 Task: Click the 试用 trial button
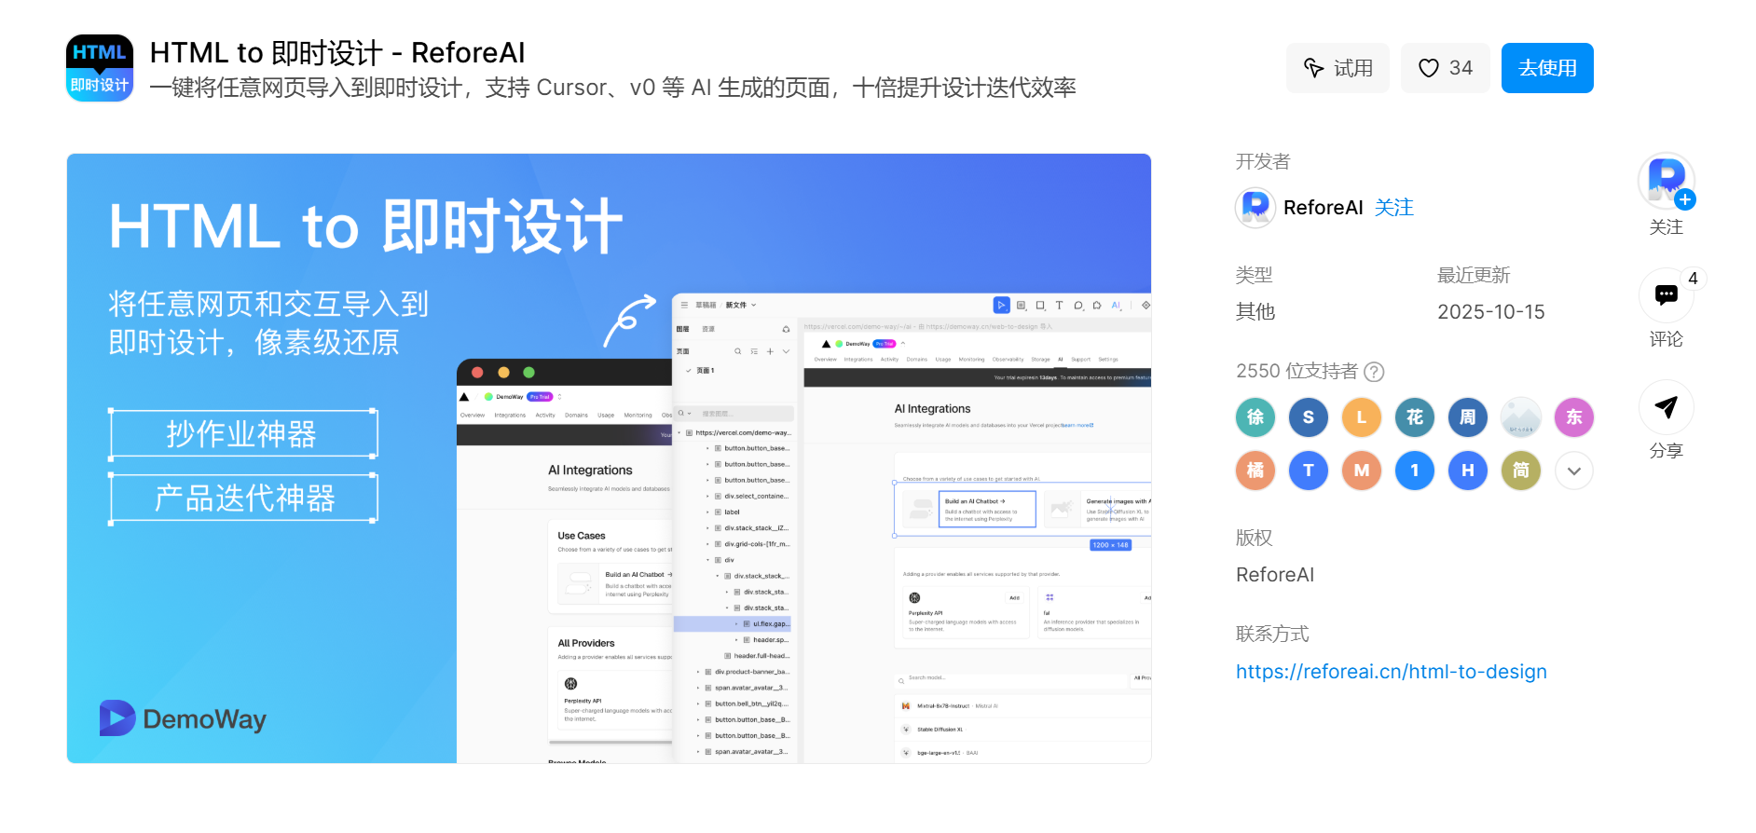pyautogui.click(x=1338, y=68)
